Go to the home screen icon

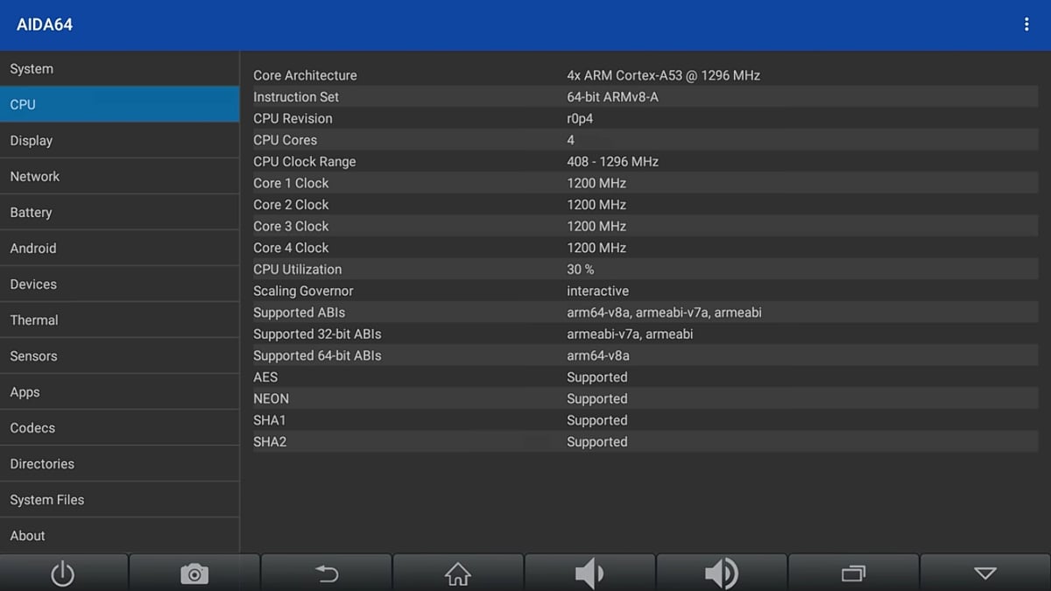click(457, 573)
